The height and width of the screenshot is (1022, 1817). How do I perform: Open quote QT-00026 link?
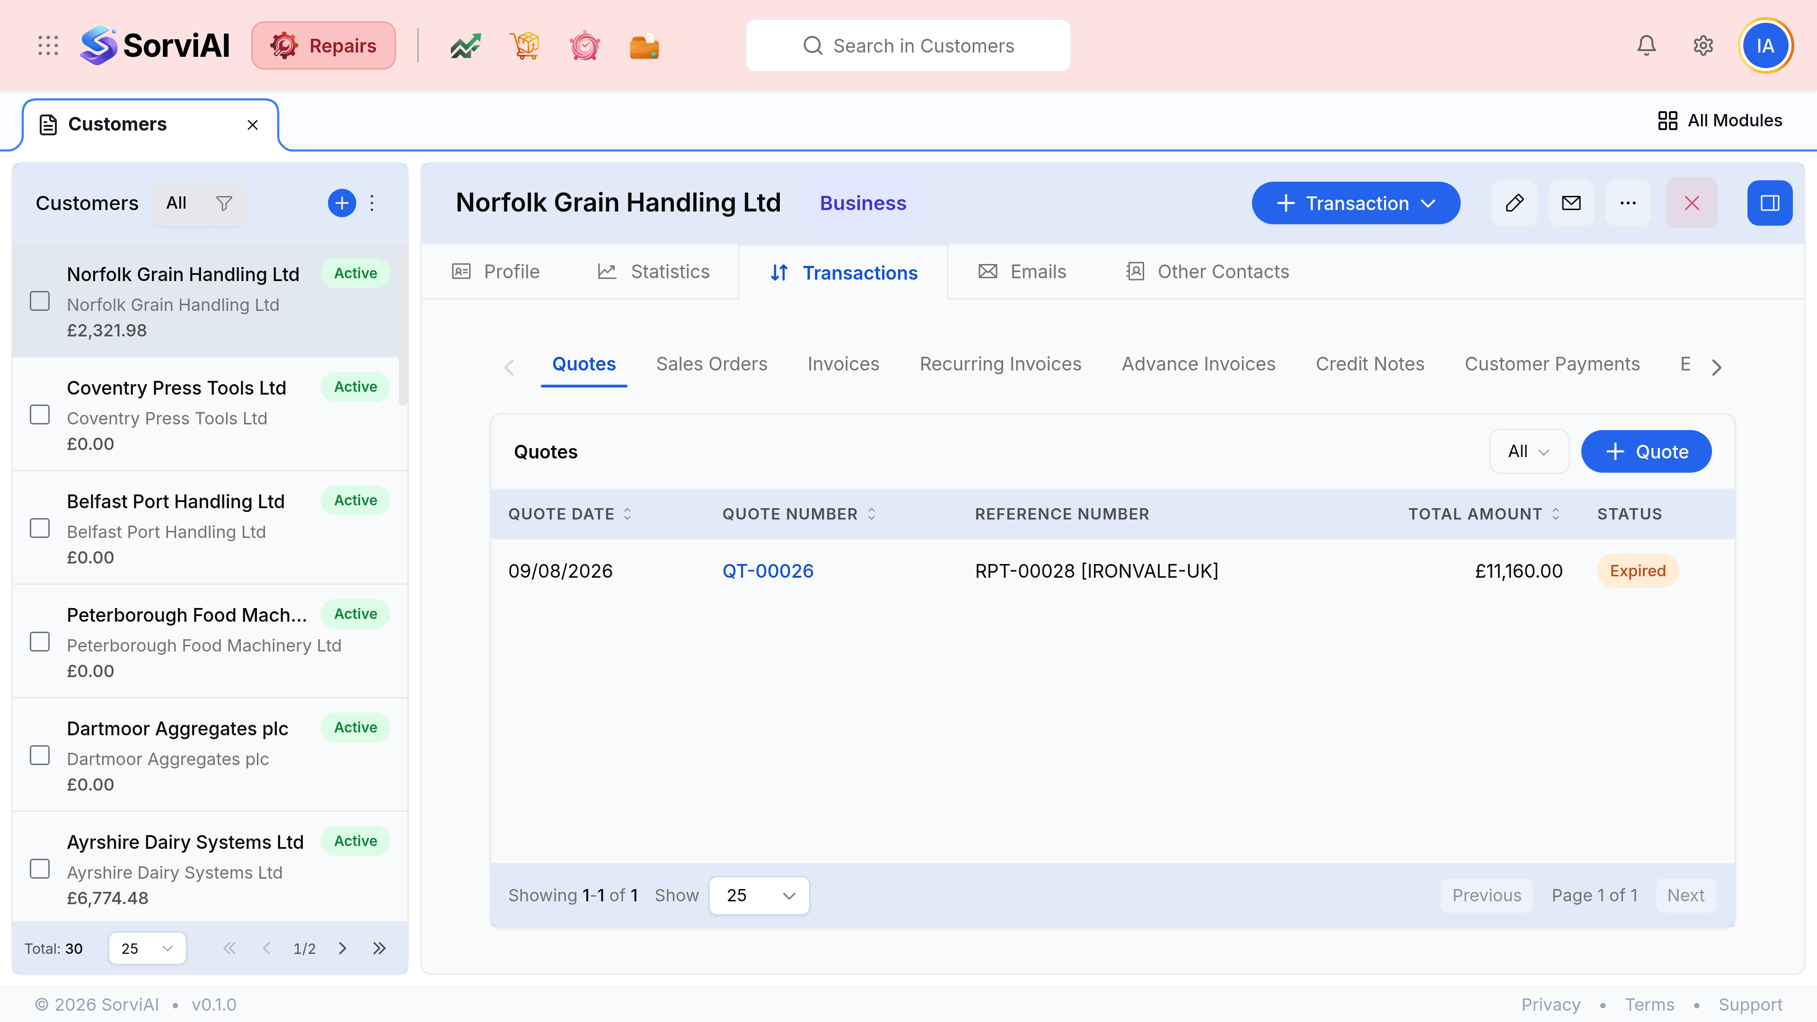click(x=767, y=571)
